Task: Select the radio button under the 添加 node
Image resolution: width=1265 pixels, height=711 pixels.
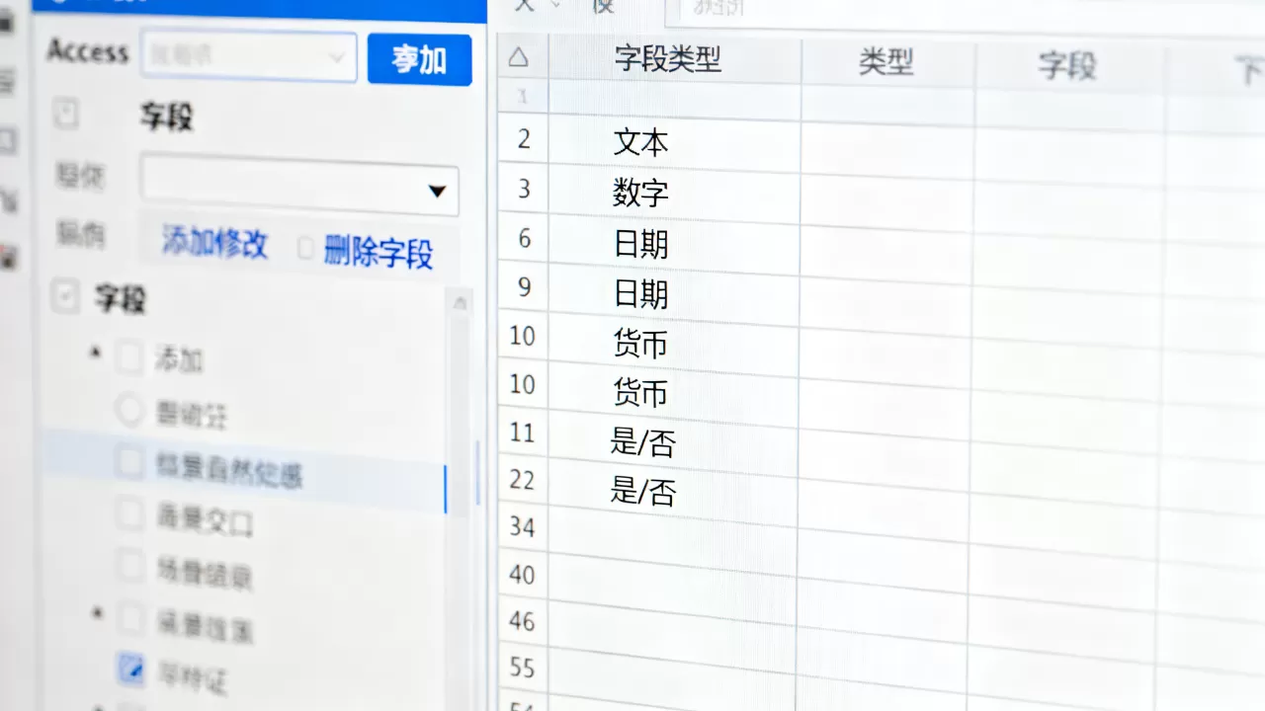Action: 130,410
